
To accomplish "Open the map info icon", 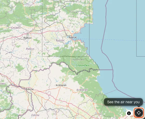I will (129, 113).
